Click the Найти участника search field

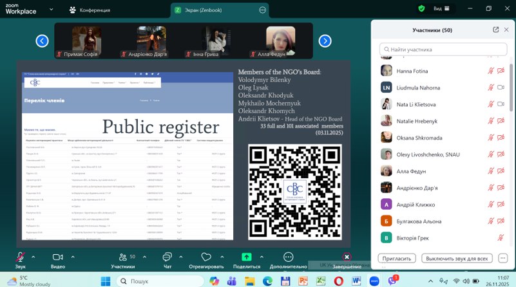[443, 50]
